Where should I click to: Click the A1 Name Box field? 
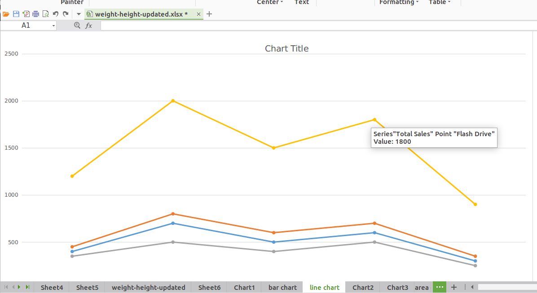26,25
